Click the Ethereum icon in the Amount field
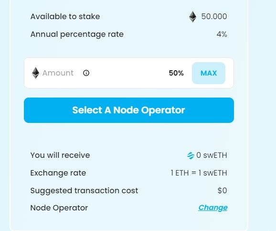The width and height of the screenshot is (276, 231). [x=35, y=73]
